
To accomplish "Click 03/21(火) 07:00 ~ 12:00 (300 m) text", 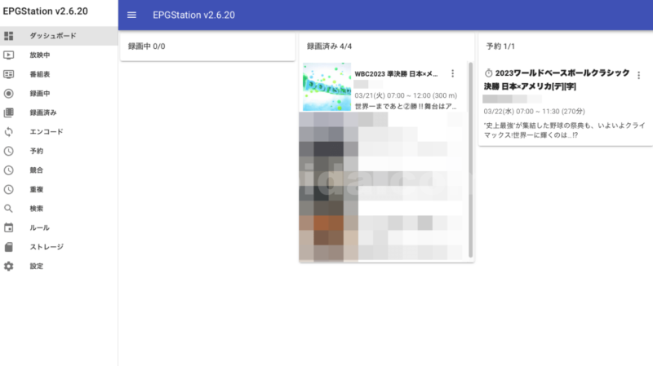I will (406, 95).
